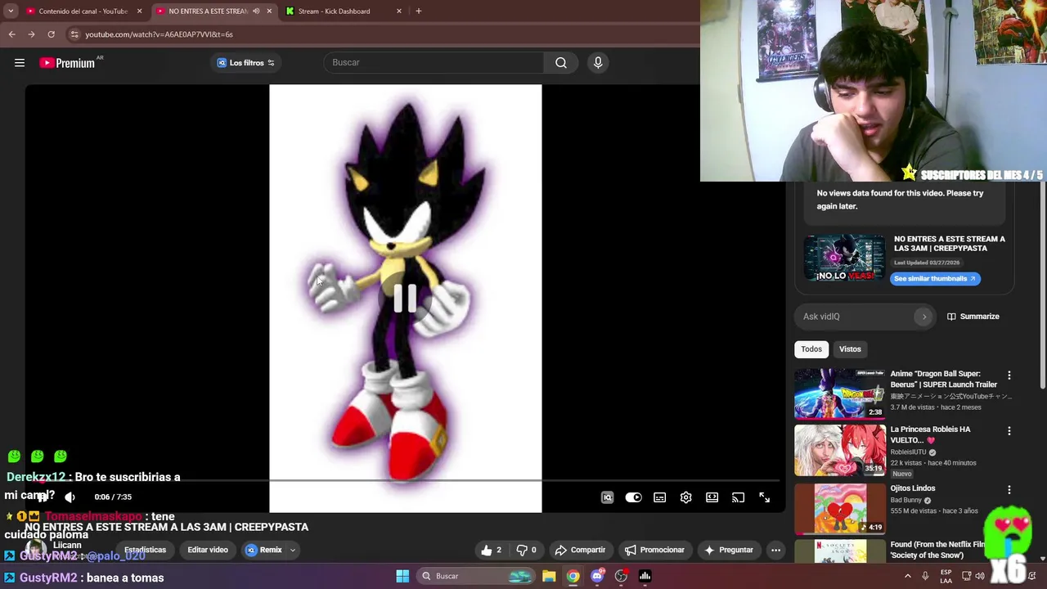The height and width of the screenshot is (589, 1047).
Task: Go forward to next page
Action: pyautogui.click(x=31, y=34)
